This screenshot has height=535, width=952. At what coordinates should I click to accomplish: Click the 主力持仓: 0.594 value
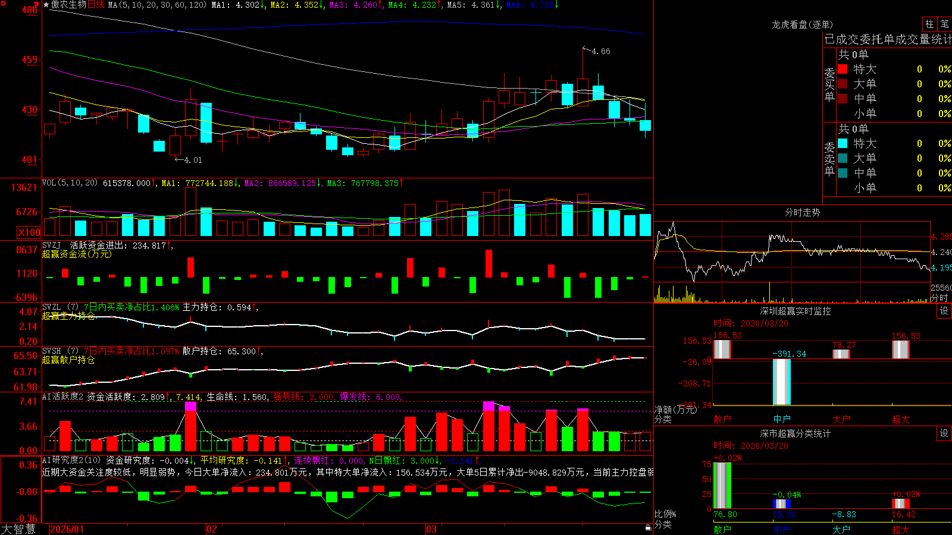[219, 307]
